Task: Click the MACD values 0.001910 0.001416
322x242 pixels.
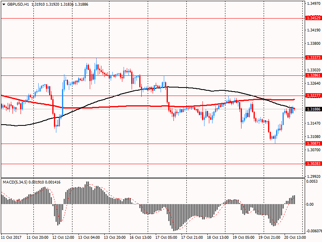Action: pyautogui.click(x=45, y=182)
